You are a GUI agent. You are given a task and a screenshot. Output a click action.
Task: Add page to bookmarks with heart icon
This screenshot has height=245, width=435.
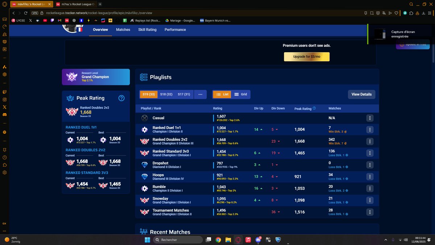[x=396, y=13]
